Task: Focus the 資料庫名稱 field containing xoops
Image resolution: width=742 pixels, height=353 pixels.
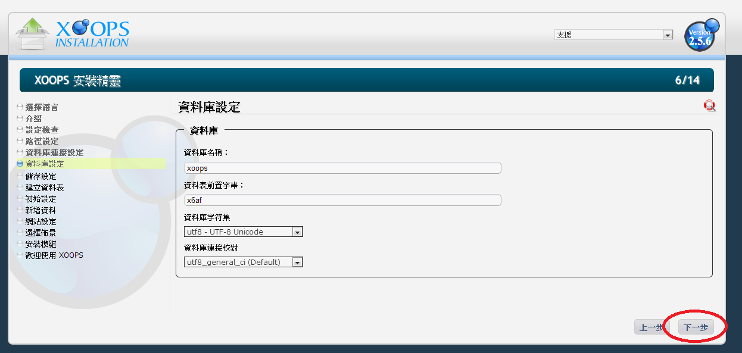Action: coord(342,168)
